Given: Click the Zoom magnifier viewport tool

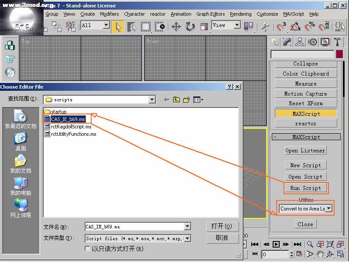Looking at the screenshot, I should click(x=310, y=245).
